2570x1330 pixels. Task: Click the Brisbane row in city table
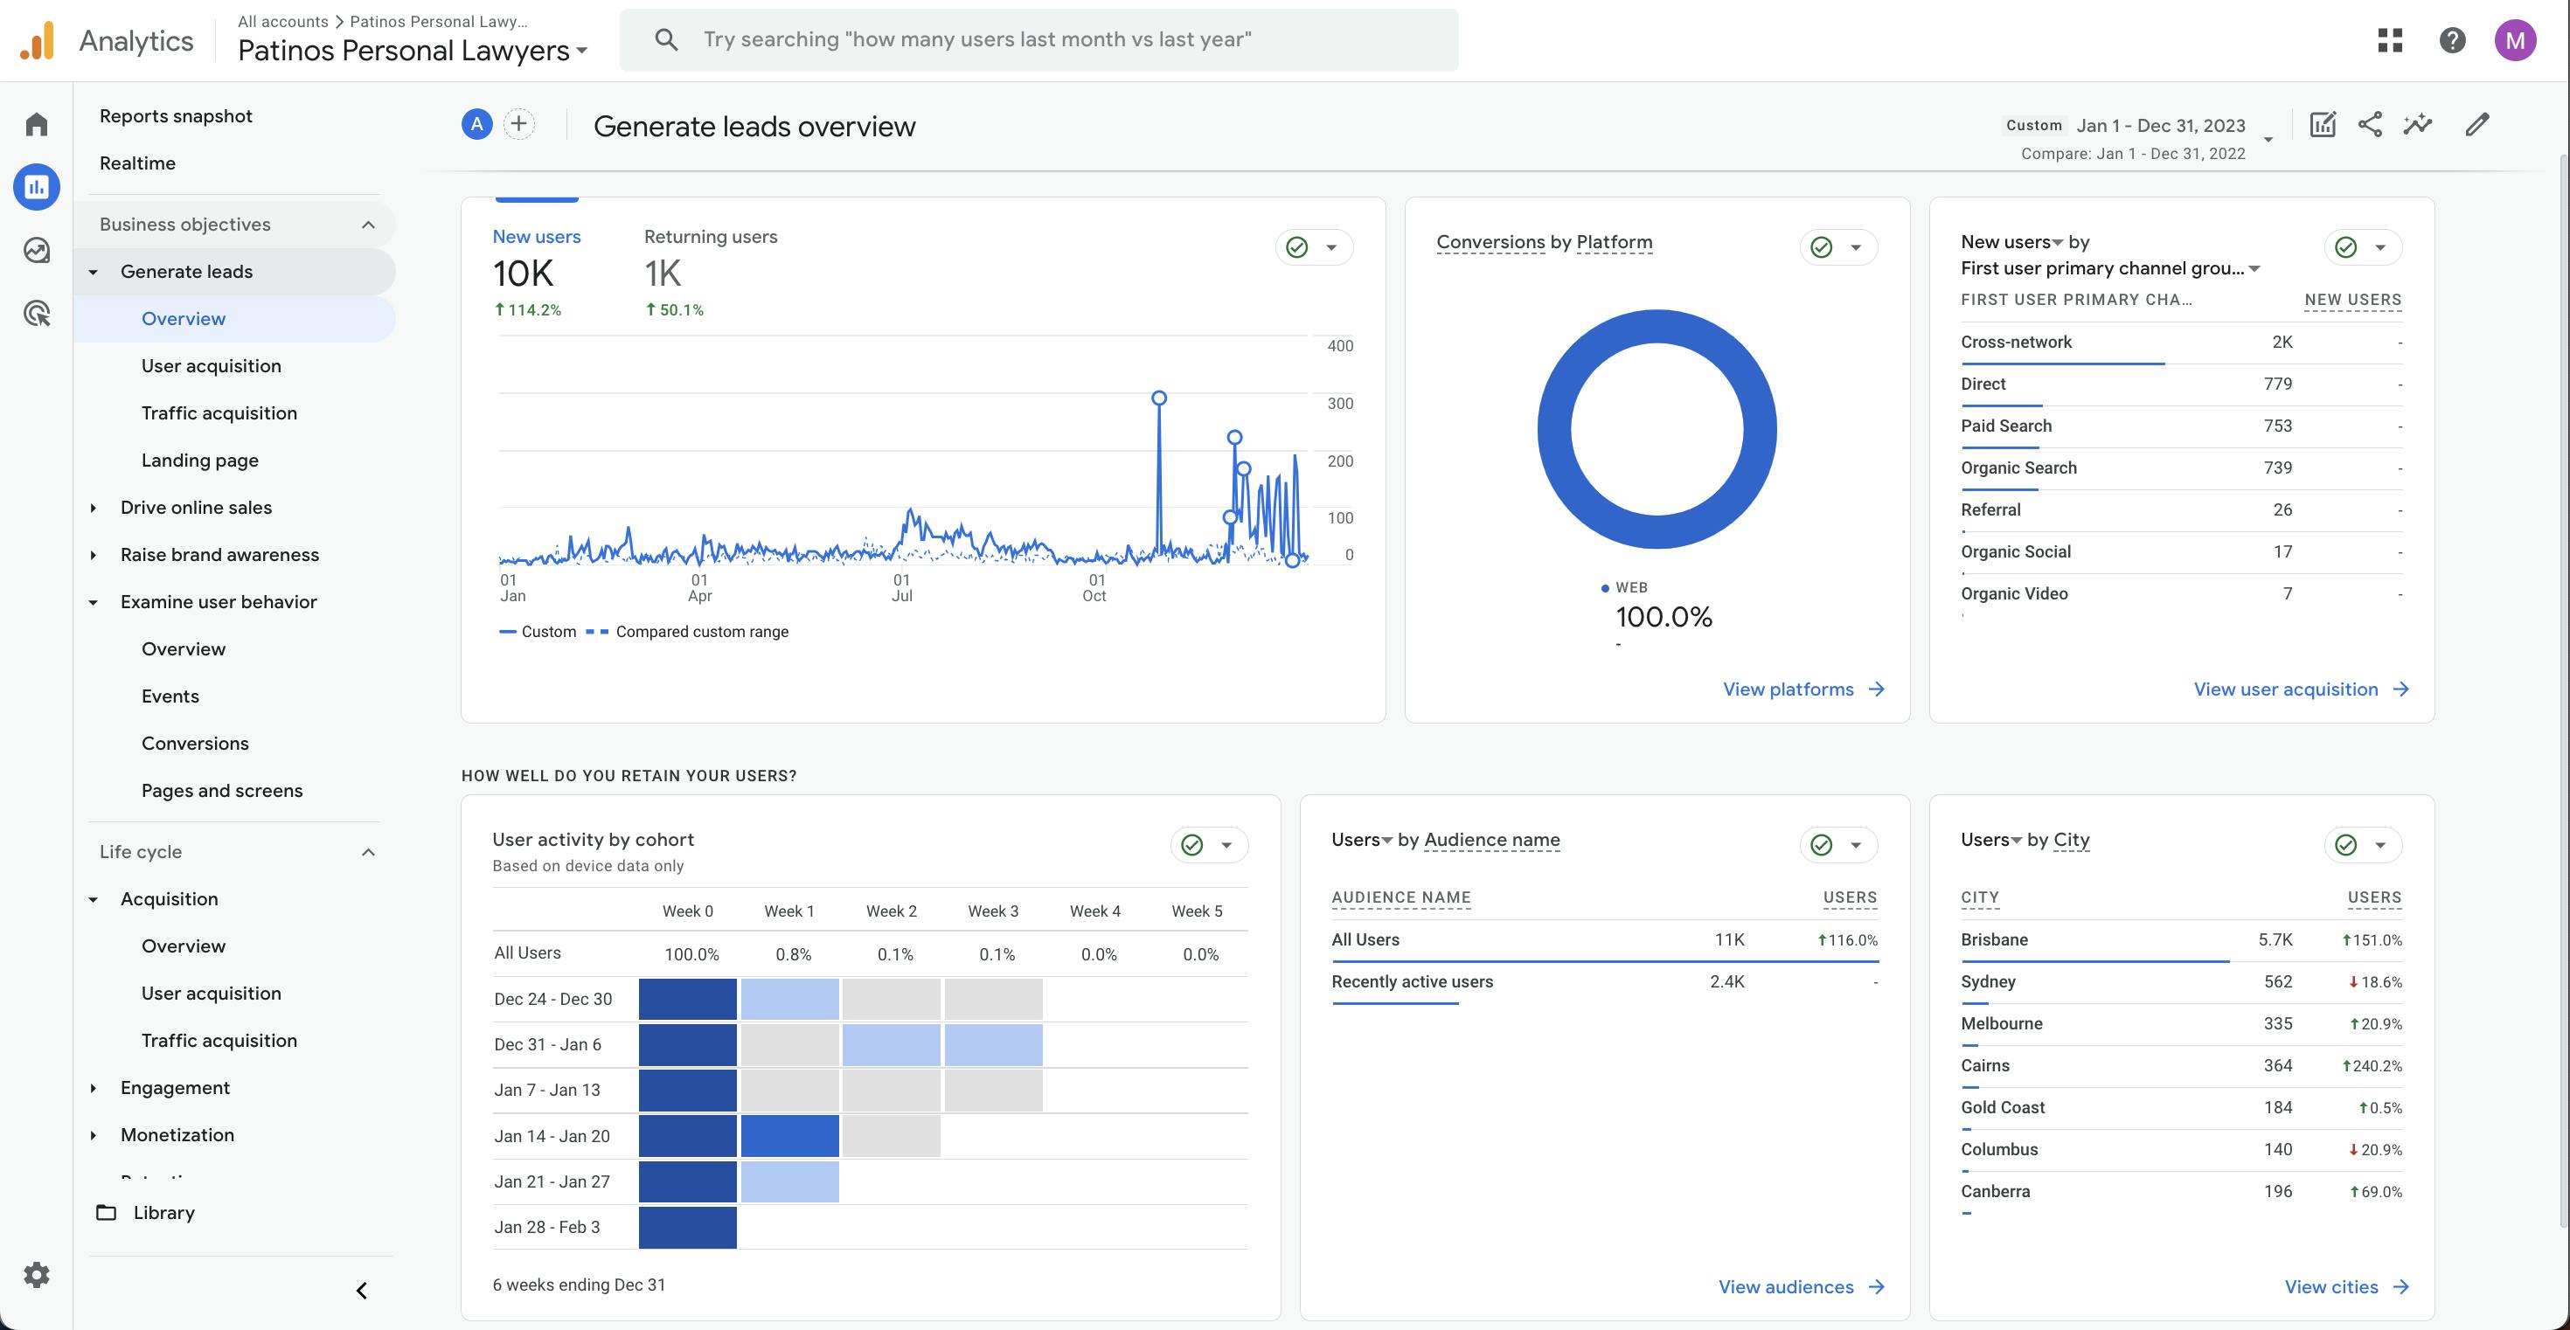point(2181,941)
